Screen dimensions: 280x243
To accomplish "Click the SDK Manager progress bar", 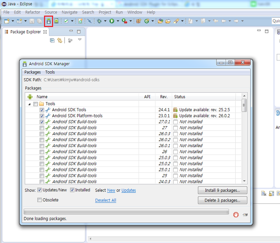I will click(126, 212).
